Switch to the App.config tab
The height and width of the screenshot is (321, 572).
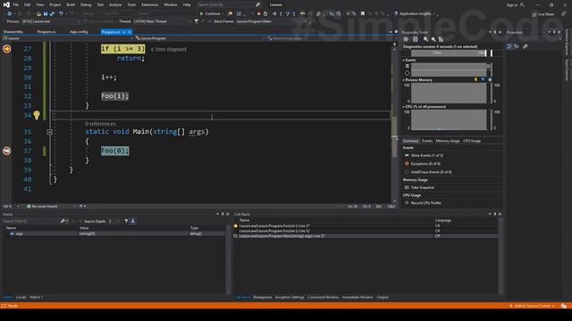[79, 32]
